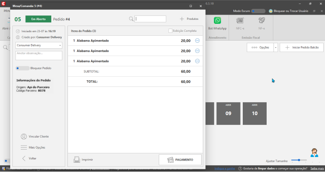The width and height of the screenshot is (325, 172).
Task: Open table tile 09
Action: (x=229, y=113)
